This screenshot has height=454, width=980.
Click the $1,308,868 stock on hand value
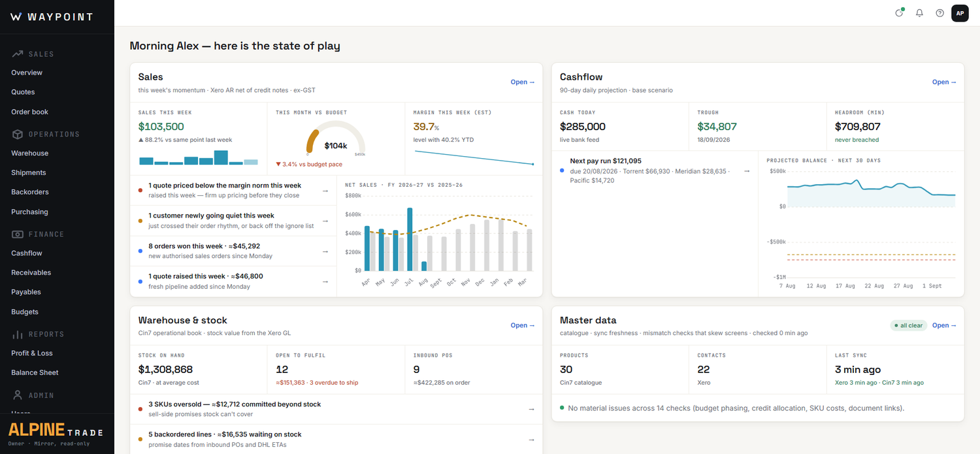tap(165, 370)
